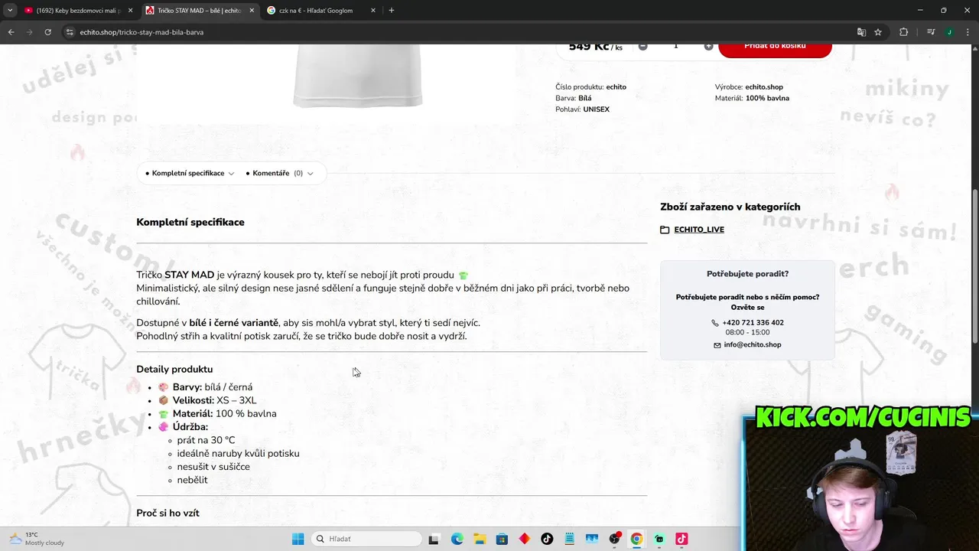This screenshot has width=979, height=551.
Task: Click phone number +420 721 336 402
Action: coord(753,322)
